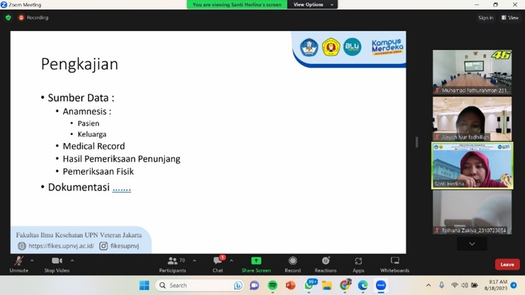Stop Video camera toggle
Screen dimensions: 525x295
56,263
